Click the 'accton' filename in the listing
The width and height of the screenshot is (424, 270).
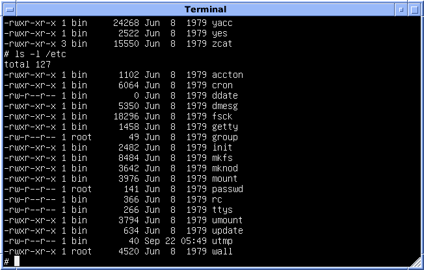[x=228, y=75]
